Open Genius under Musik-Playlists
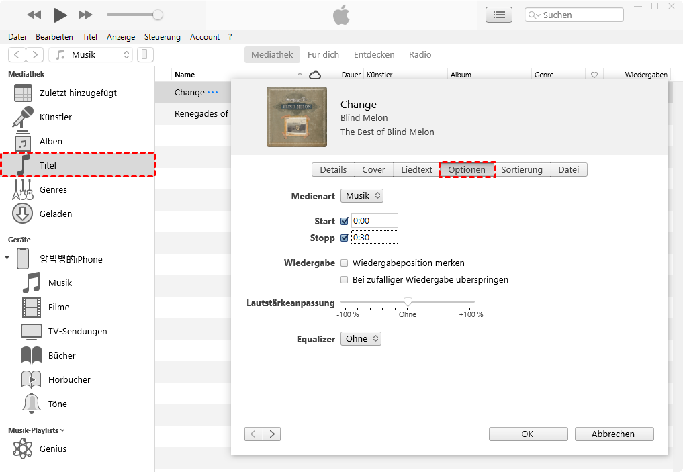 [52, 449]
